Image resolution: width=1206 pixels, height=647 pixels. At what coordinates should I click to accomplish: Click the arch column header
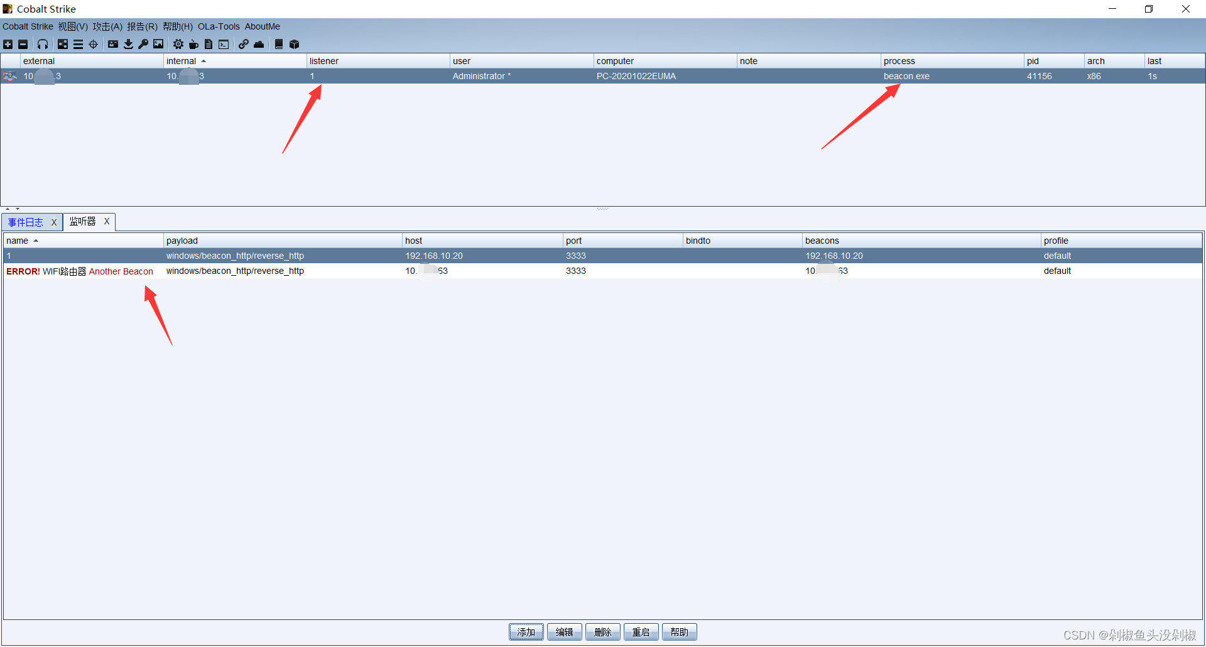1114,61
